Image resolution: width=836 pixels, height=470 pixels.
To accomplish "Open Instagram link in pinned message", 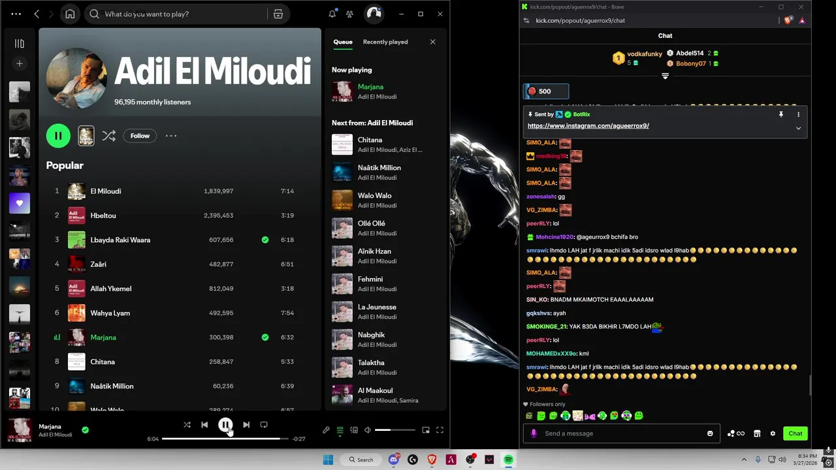I will (588, 126).
